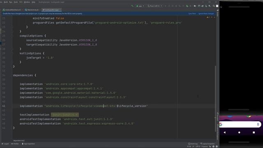The width and height of the screenshot is (263, 148).
Task: Open the Event Log tool window
Action: pos(193,144)
